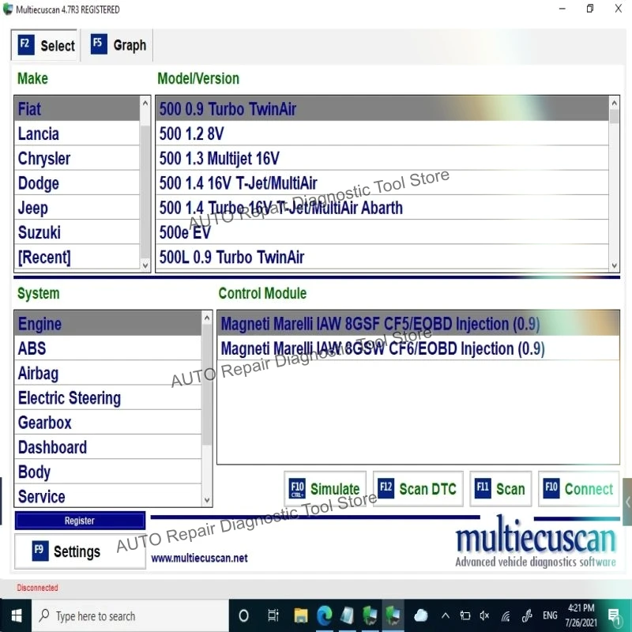Select the 500e EV model

382,232
